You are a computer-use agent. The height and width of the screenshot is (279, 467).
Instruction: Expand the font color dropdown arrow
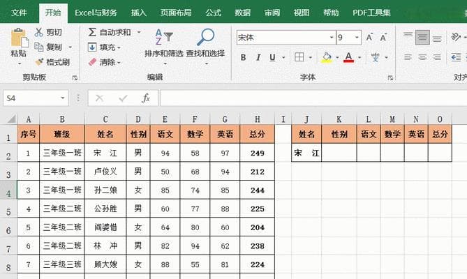pyautogui.click(x=359, y=57)
